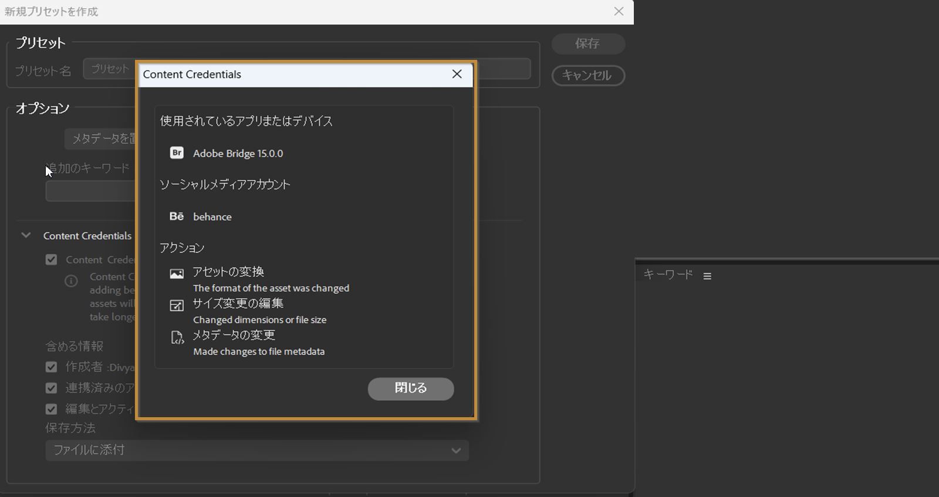Click the アセットの変換 action title
The height and width of the screenshot is (497, 939).
coord(228,272)
